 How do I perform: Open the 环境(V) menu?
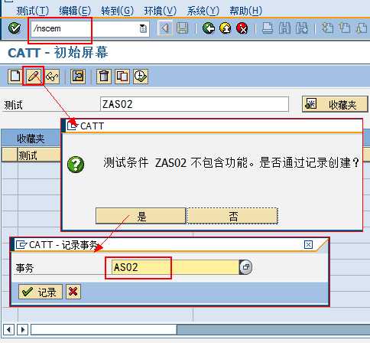pyautogui.click(x=161, y=11)
